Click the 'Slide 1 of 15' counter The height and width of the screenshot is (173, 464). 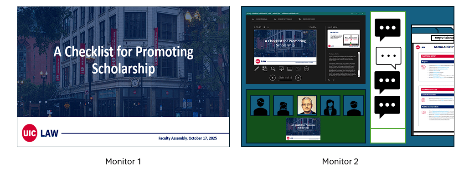pos(285,78)
